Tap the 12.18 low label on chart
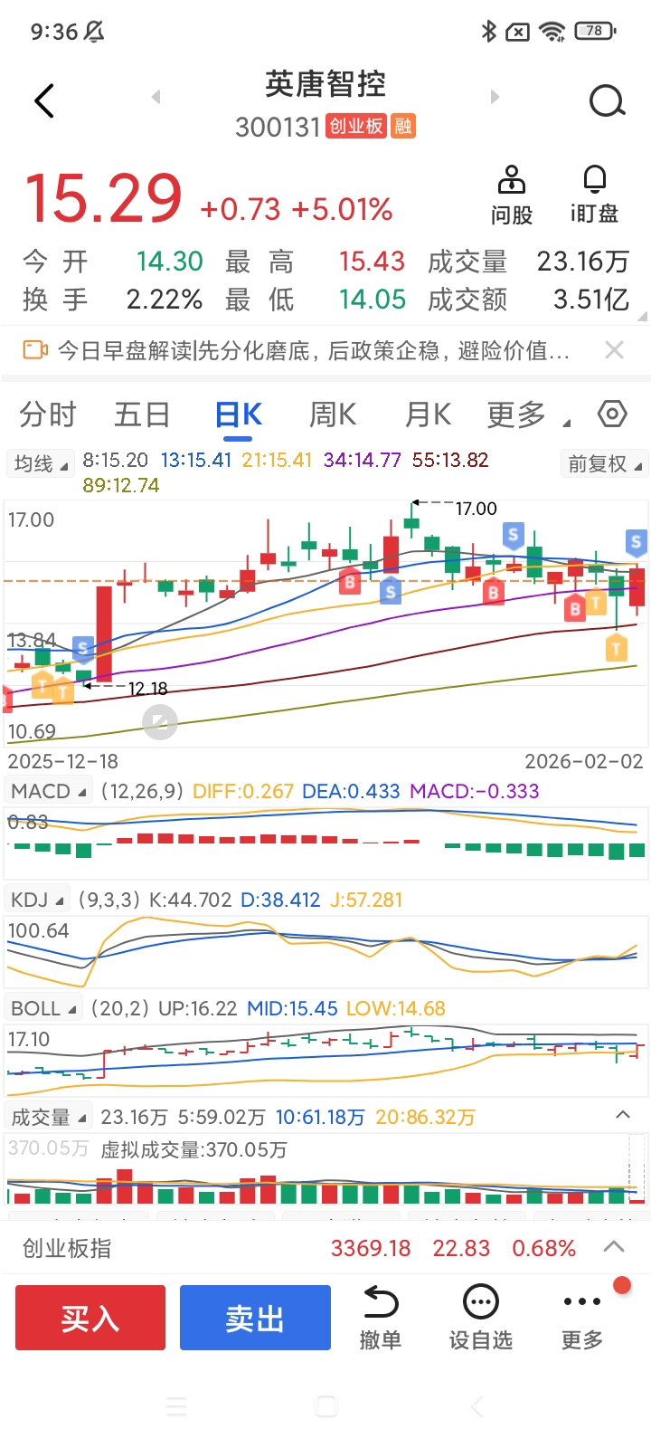The width and height of the screenshot is (651, 1448). (x=147, y=689)
